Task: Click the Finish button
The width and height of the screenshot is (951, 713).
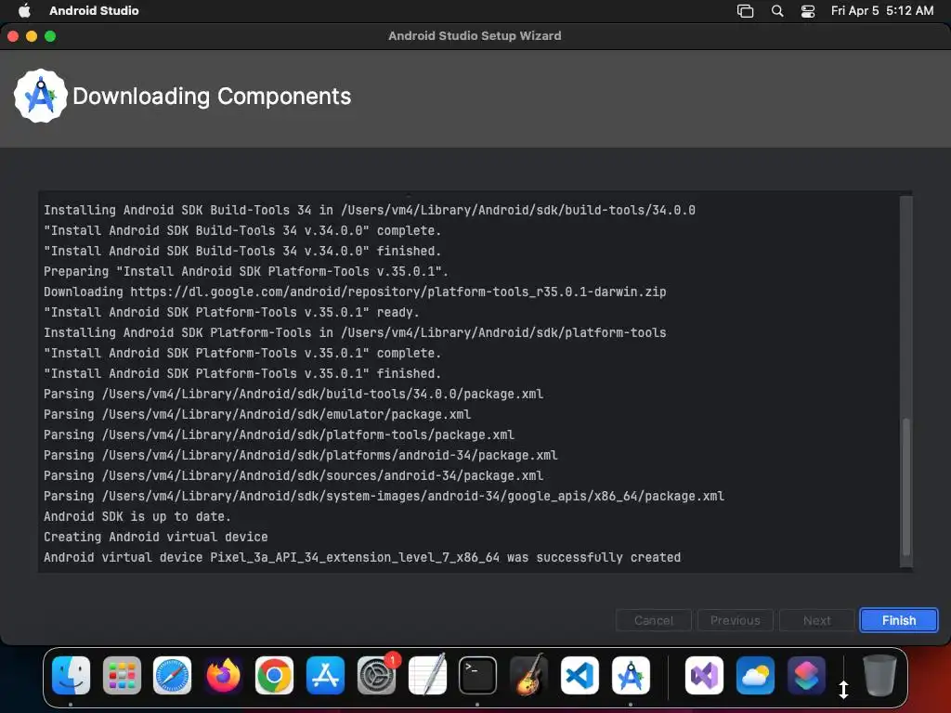Action: (898, 620)
